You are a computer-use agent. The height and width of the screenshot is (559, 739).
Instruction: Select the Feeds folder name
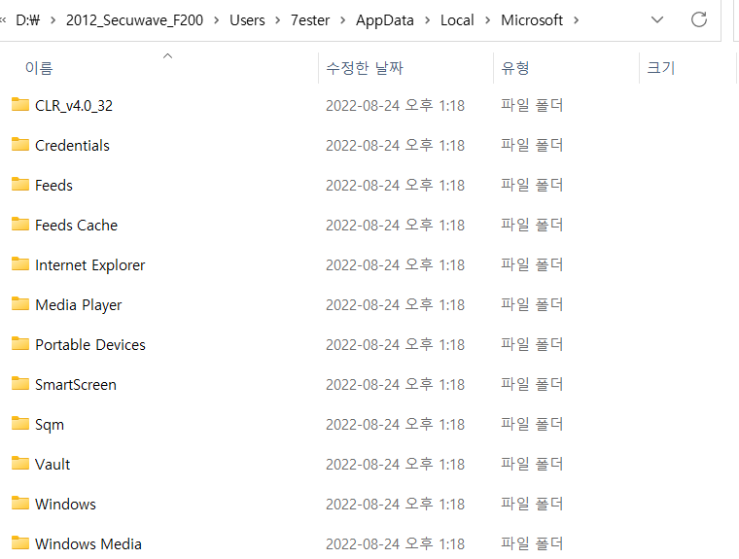tap(53, 186)
